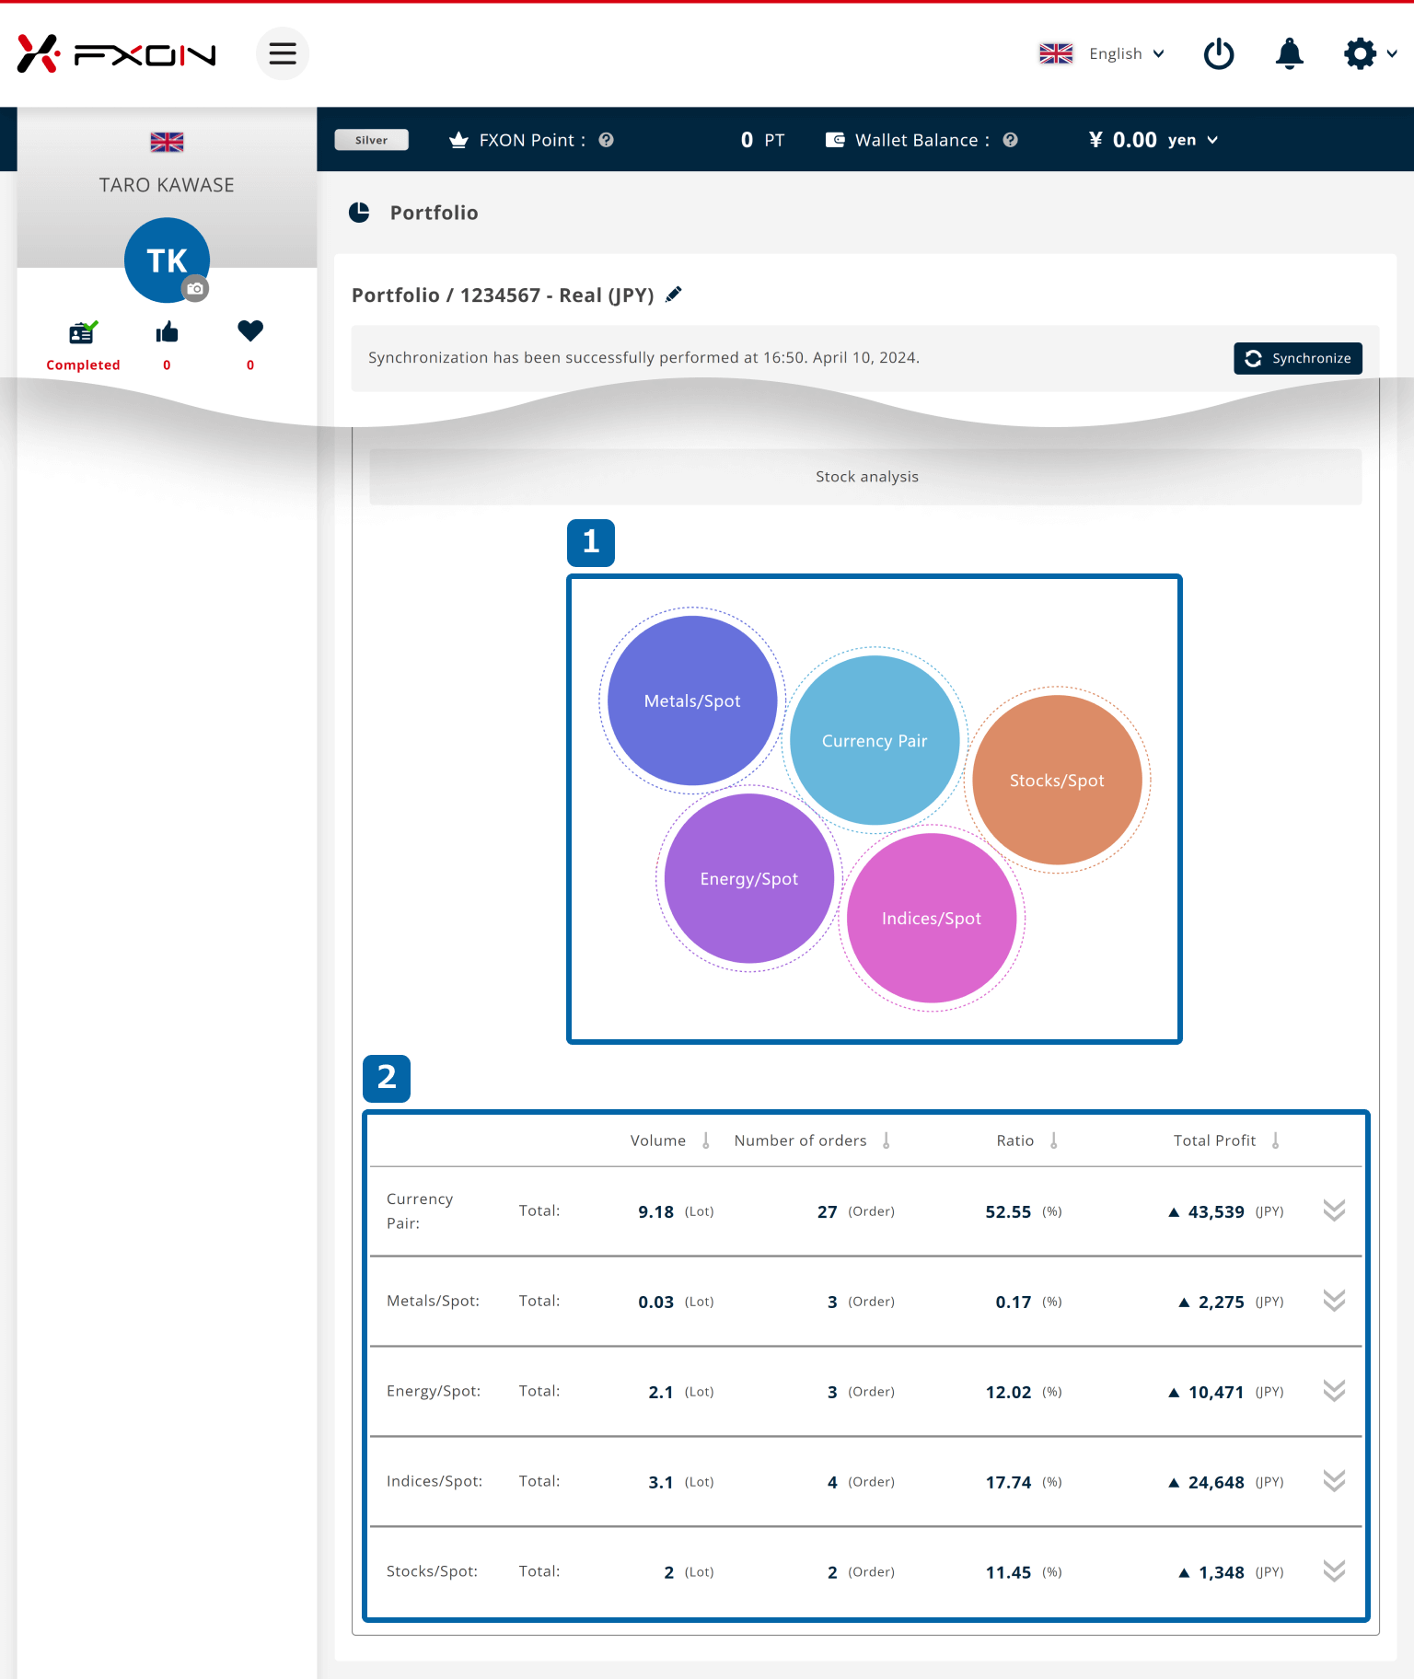Click the UK flag in profile panel
This screenshot has width=1414, height=1679.
point(167,142)
